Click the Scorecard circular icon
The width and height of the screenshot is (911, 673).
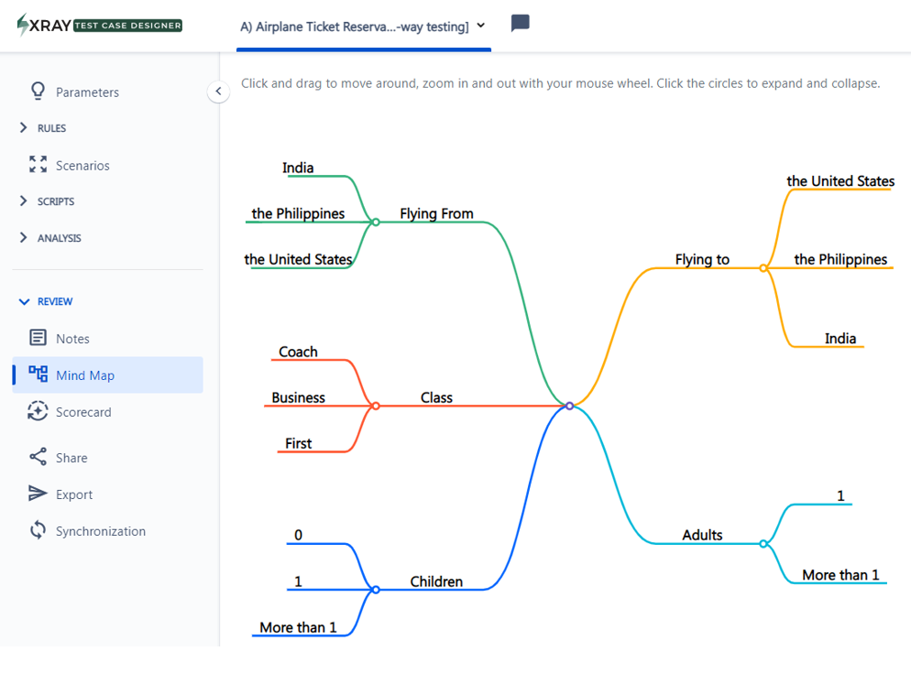[x=38, y=411]
